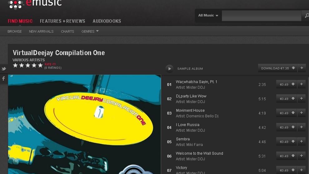Rate album two stars
The height and width of the screenshot is (174, 309).
(x=22, y=65)
